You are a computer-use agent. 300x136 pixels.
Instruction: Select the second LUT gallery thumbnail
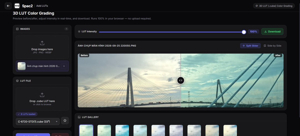tap(104, 130)
